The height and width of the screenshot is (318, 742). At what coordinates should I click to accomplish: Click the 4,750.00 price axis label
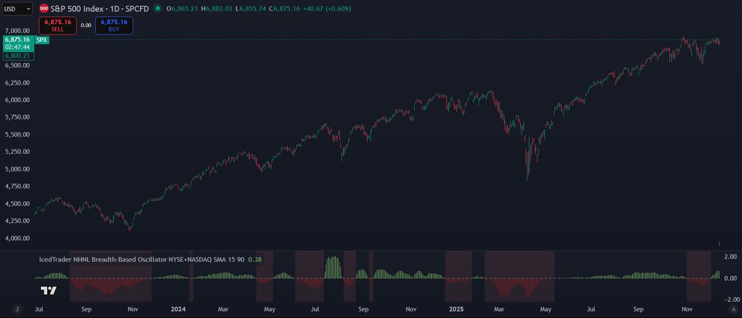coord(18,186)
